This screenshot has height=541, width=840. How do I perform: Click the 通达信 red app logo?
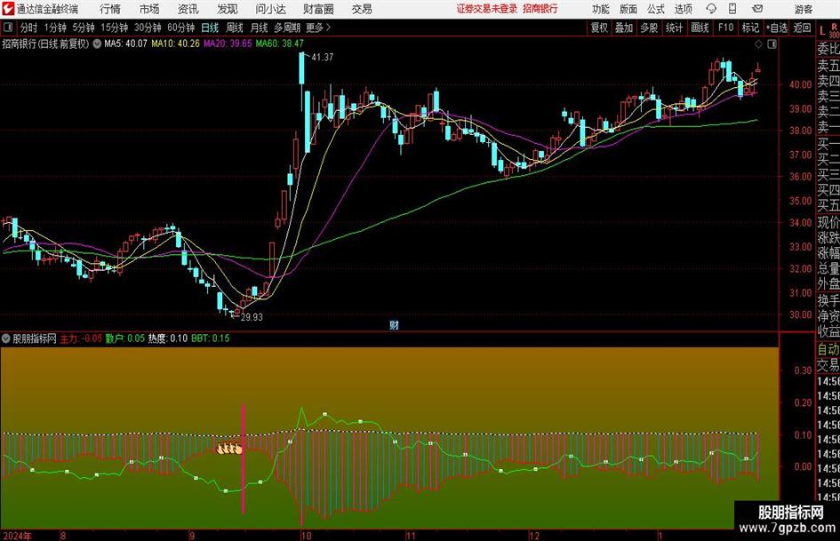point(8,9)
